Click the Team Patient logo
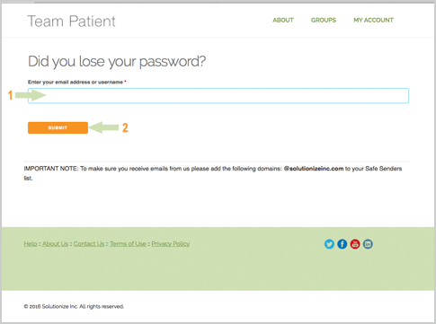Screen dimensions: 436x324 point(71,22)
